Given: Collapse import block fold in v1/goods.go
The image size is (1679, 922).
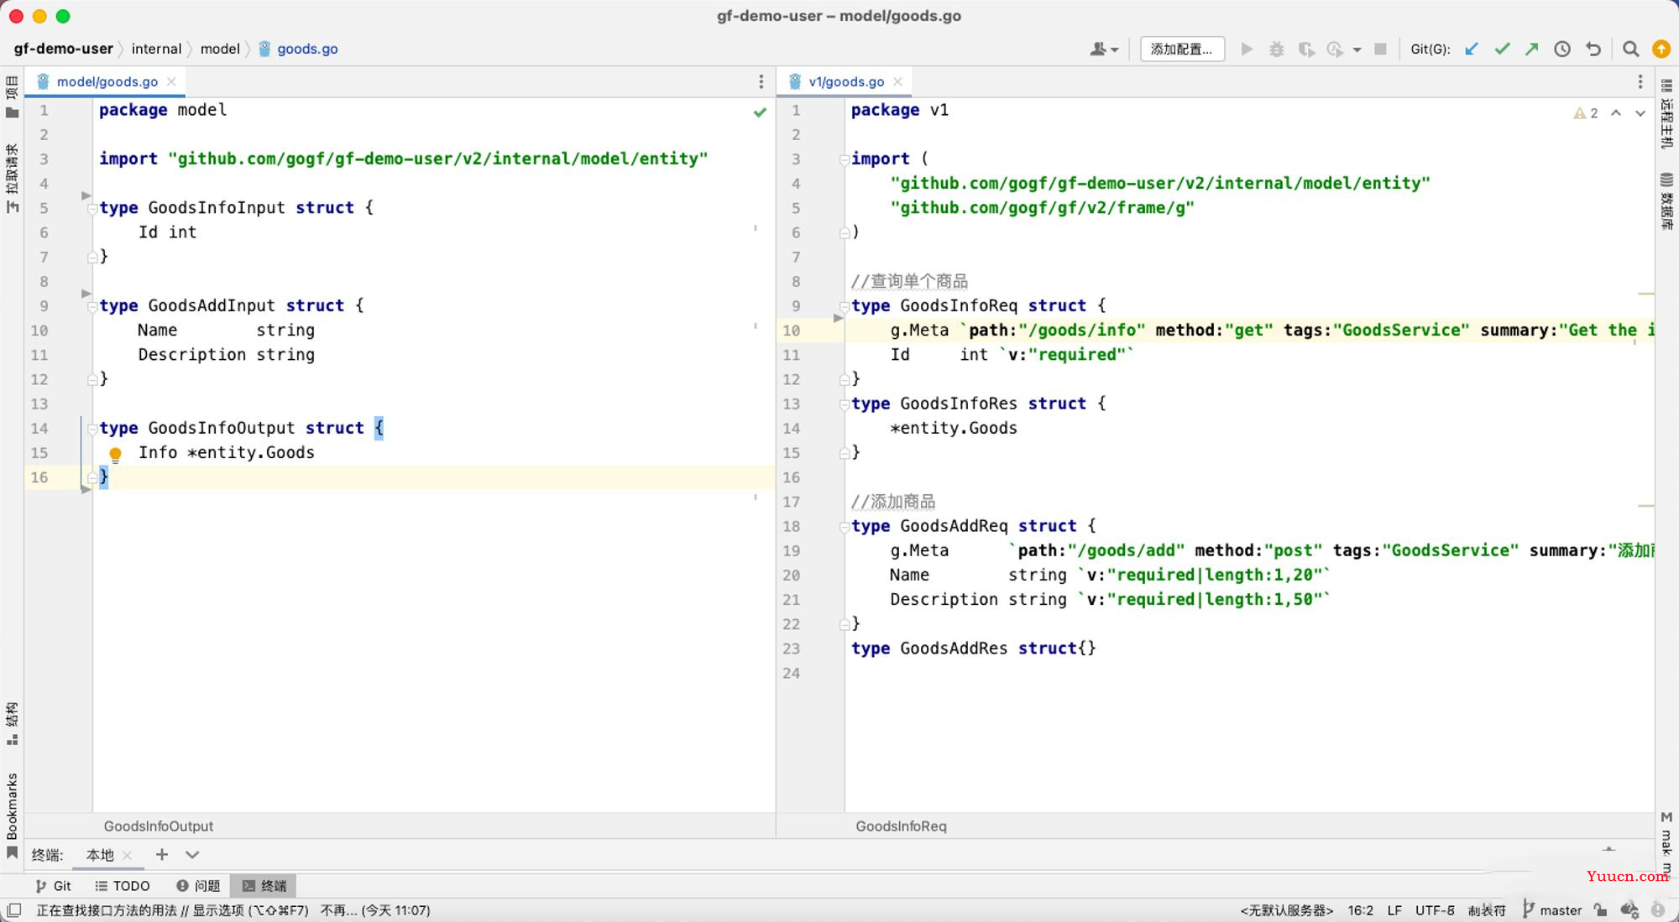Looking at the screenshot, I should [845, 159].
